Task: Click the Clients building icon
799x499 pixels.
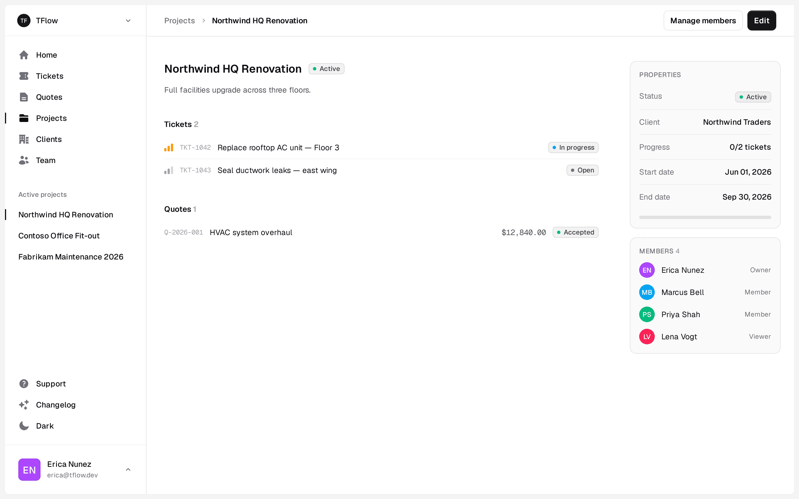Action: (x=24, y=139)
